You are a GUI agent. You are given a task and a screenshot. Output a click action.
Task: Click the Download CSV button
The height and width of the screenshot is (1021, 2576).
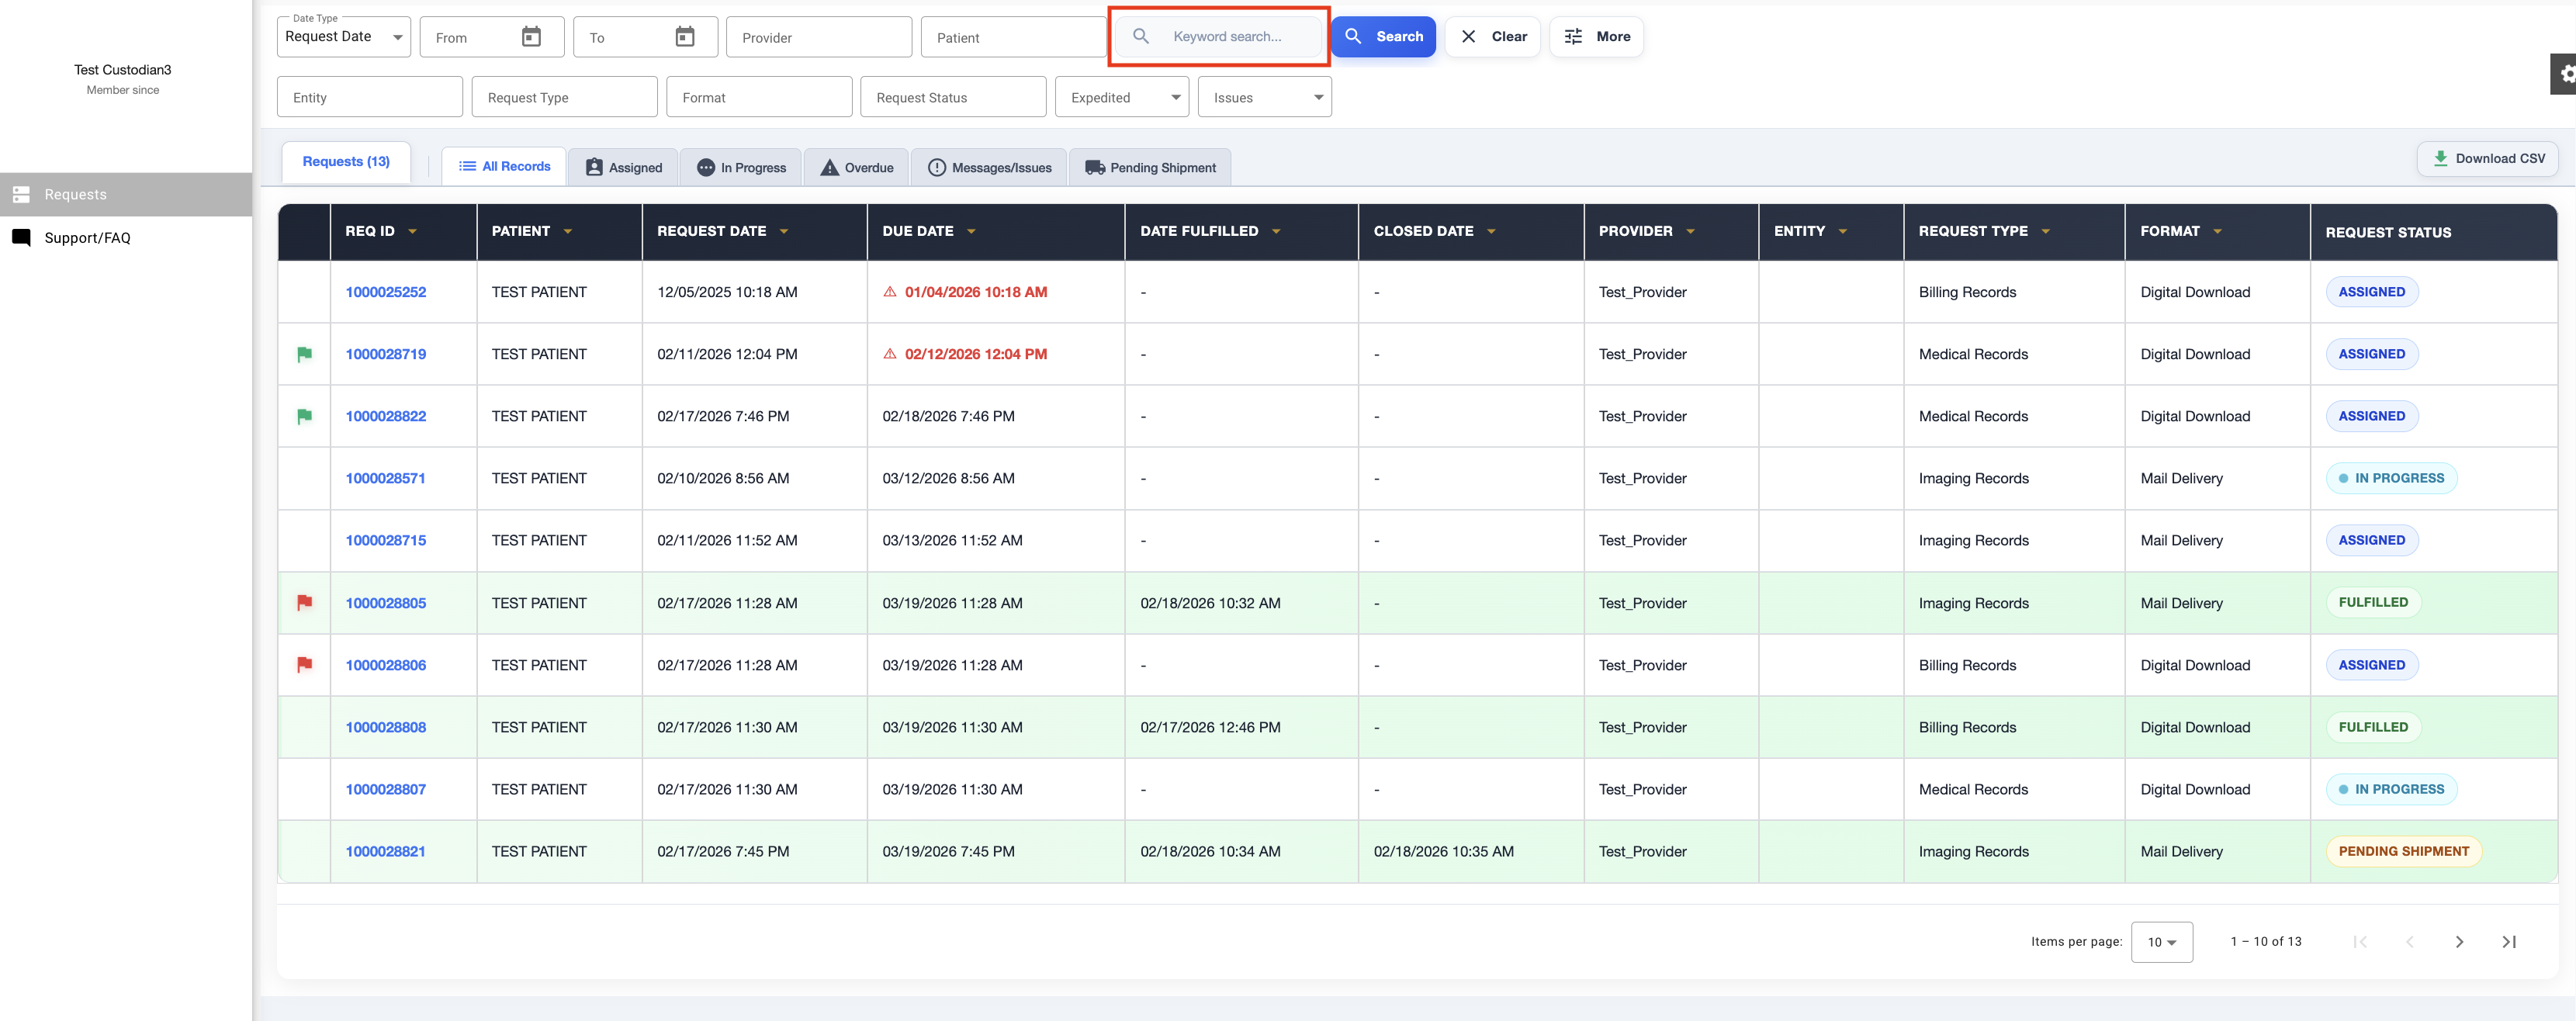click(2487, 159)
